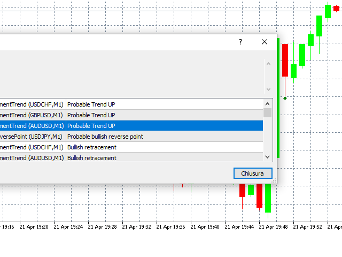Select USDCHF Bullish retracement row
This screenshot has height=257, width=342.
pyautogui.click(x=131, y=147)
